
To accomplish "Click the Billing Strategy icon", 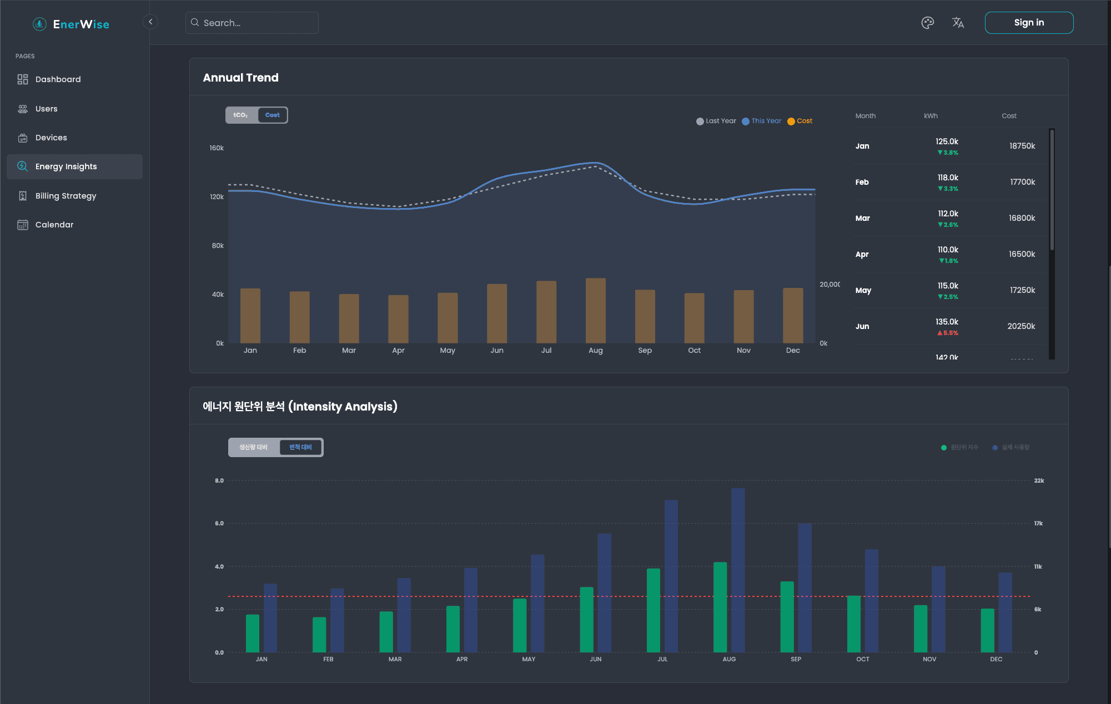I will [x=23, y=196].
